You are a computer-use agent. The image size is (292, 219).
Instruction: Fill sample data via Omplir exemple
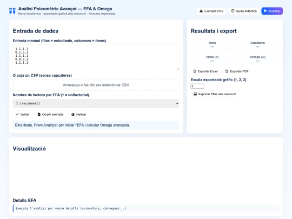(x=50, y=114)
